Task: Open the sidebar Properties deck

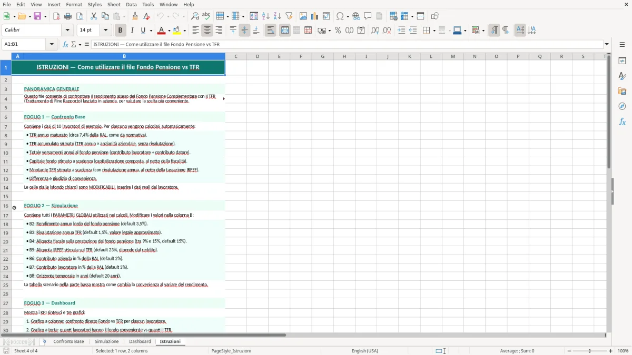Action: pyautogui.click(x=622, y=60)
